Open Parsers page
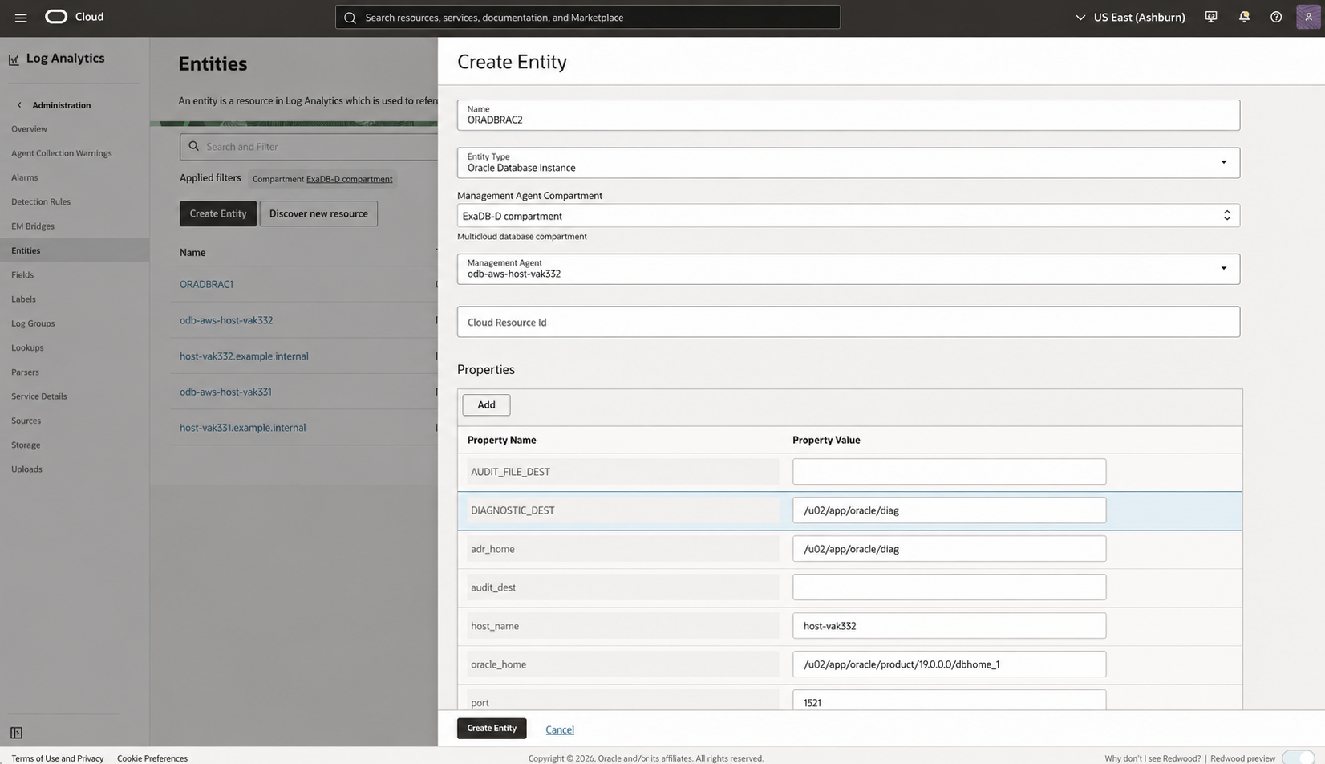Screen dimensions: 1325x764 (x=25, y=372)
